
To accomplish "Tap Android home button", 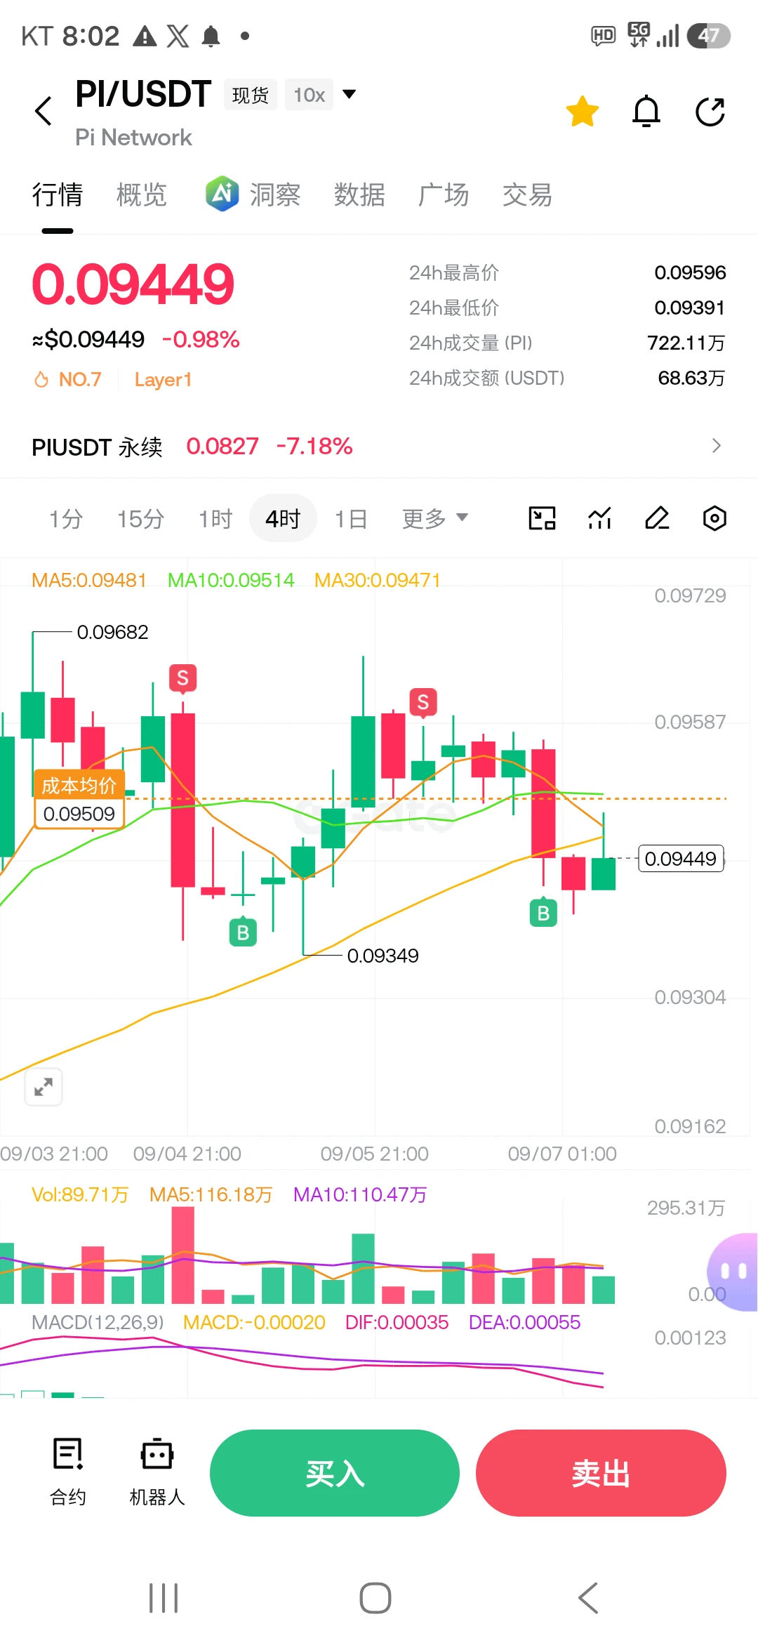I will tap(375, 1598).
